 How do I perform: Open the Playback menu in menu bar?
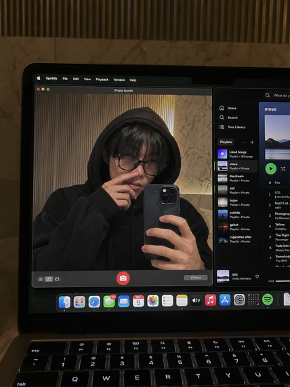pyautogui.click(x=102, y=79)
